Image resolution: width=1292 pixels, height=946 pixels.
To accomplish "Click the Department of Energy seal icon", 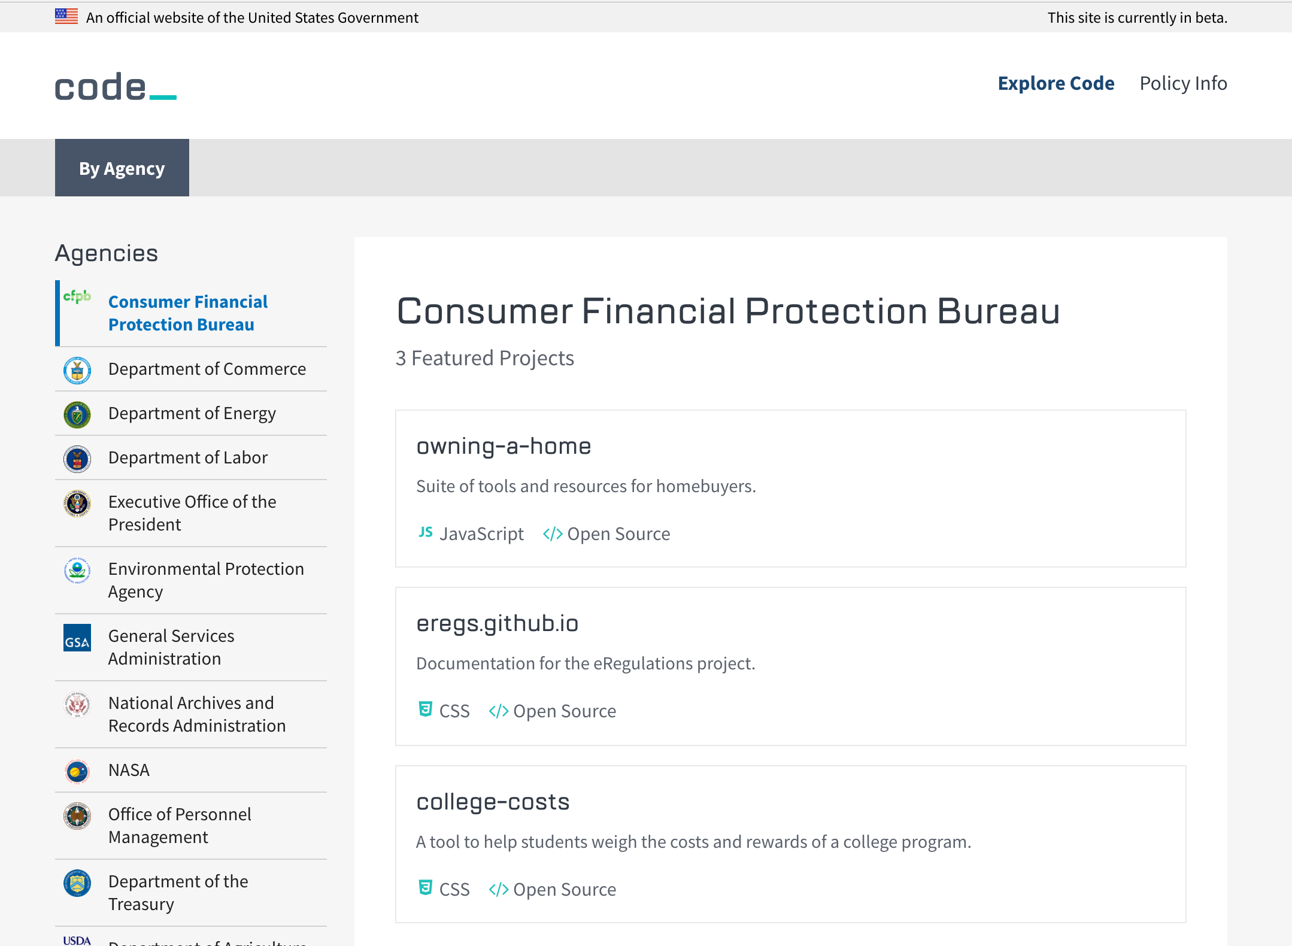I will coord(76,414).
